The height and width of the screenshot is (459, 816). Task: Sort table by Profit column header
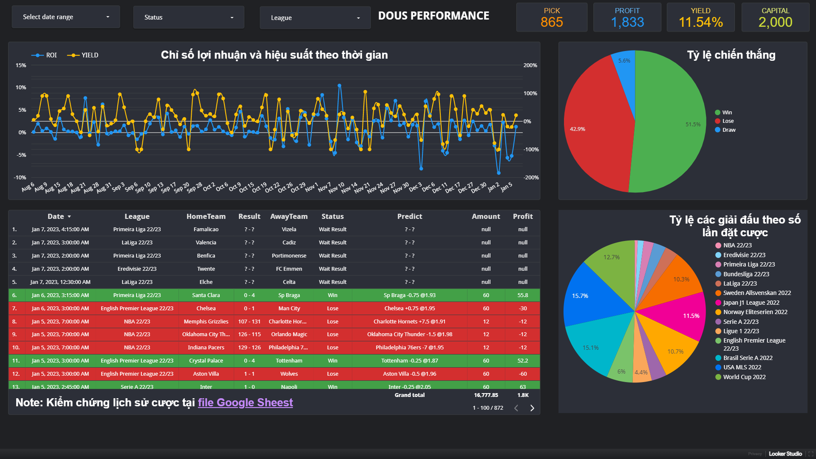pyautogui.click(x=522, y=216)
